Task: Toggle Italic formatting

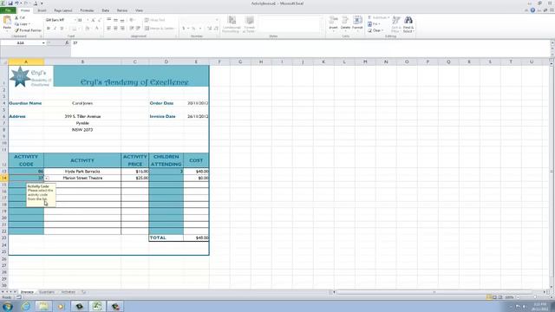Action: click(x=55, y=29)
